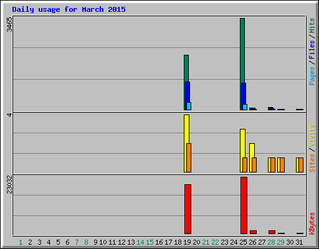The width and height of the screenshot is (319, 249).
Task: Click day label 25 on the x-axis
Action: tap(243, 242)
